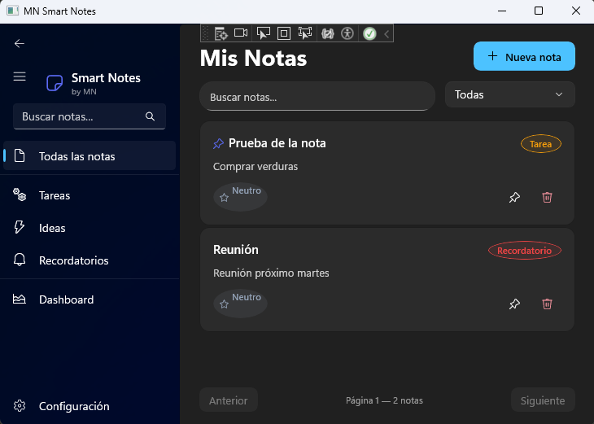Image resolution: width=594 pixels, height=424 pixels.
Task: Click the Tarea tag badge
Action: pyautogui.click(x=540, y=144)
